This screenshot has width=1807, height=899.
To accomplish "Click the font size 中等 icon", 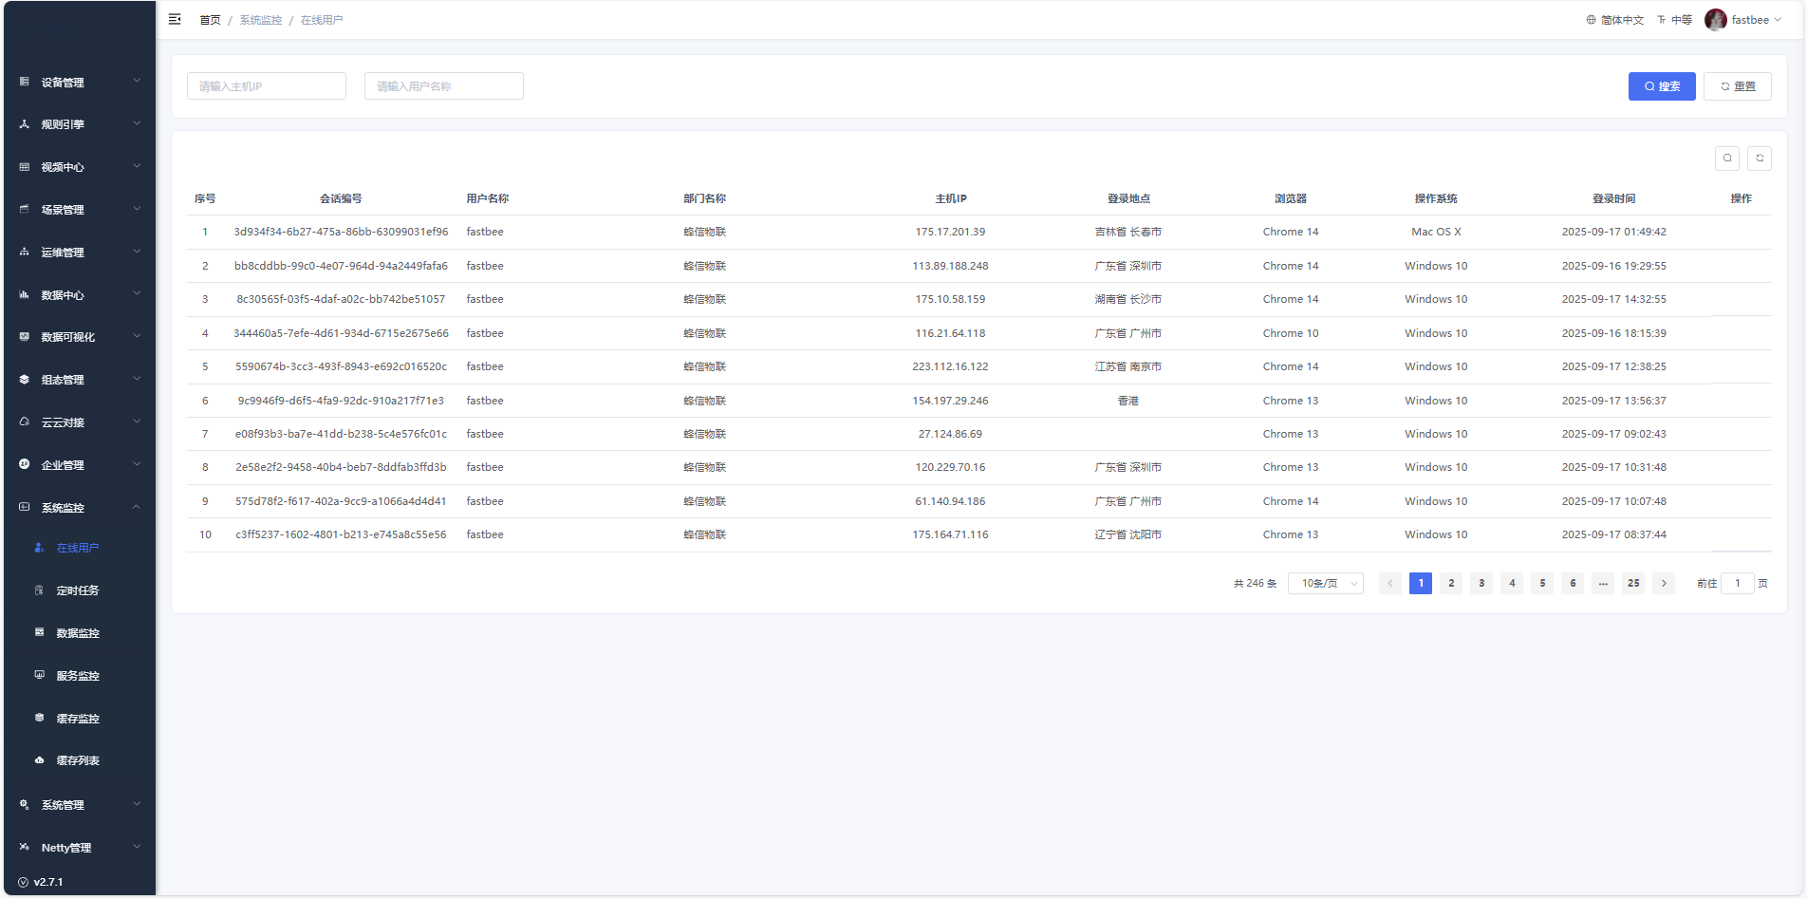I will 1674,20.
